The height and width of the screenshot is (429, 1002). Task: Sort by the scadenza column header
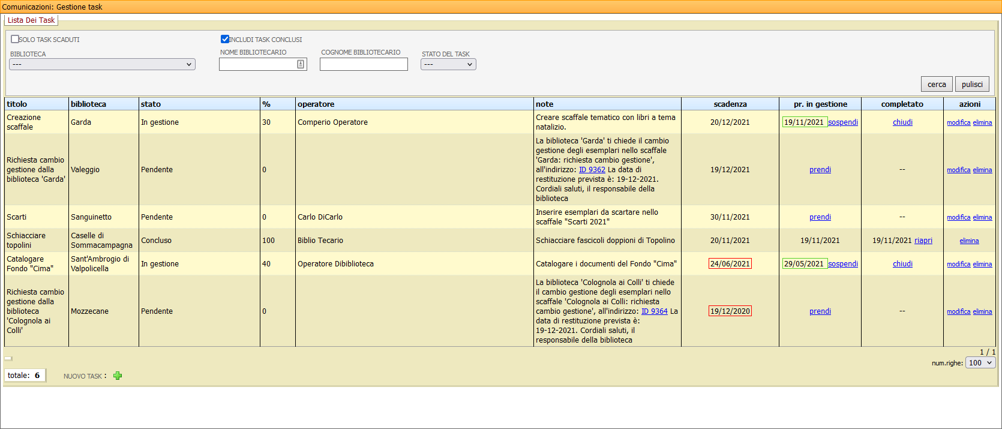(x=730, y=104)
